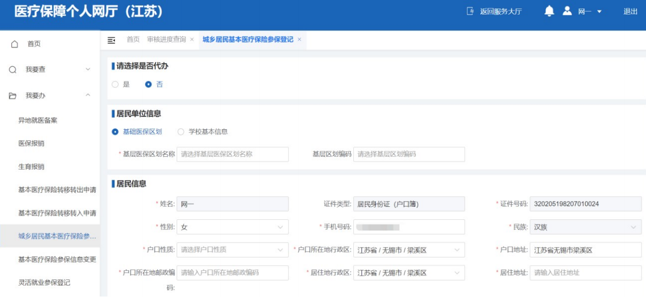Screen dimensions: 646x297
Task: Click 返回服务大厅 link
Action: [494, 11]
